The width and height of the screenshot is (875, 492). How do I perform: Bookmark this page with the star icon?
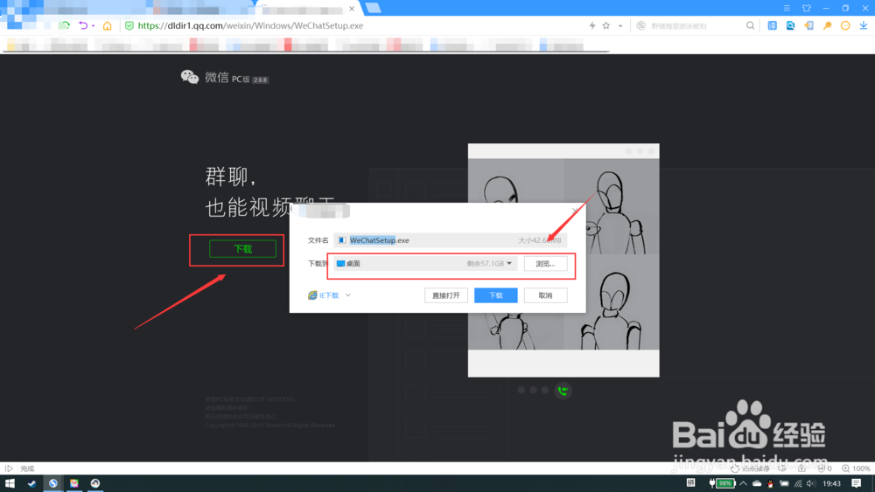[x=606, y=25]
